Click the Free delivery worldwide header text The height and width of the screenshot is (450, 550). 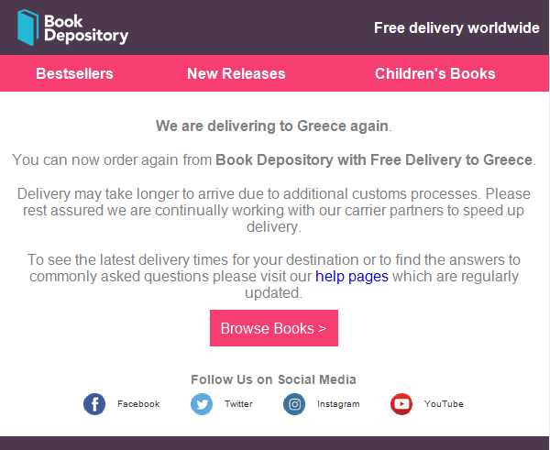point(456,27)
